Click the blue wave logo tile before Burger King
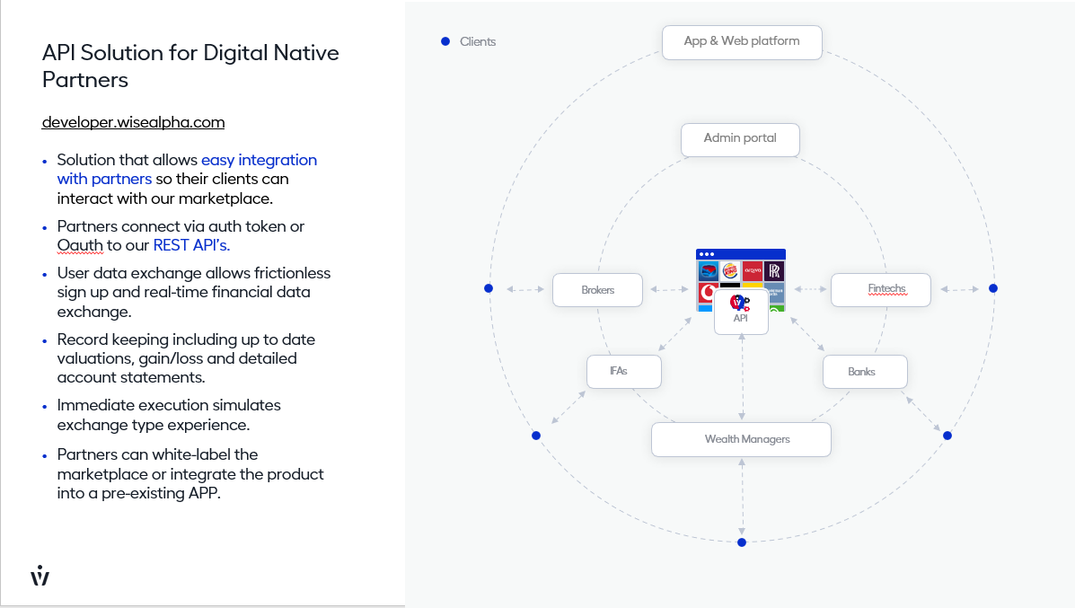Viewport: 1075px width, 608px height. [x=709, y=270]
